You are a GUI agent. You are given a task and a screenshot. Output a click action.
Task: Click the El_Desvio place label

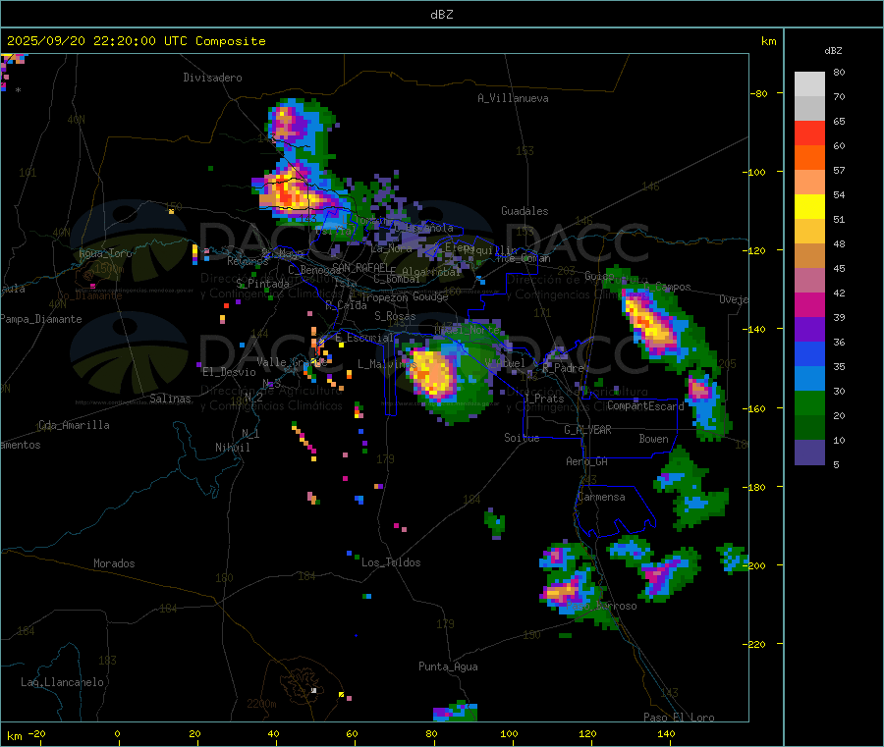click(230, 372)
